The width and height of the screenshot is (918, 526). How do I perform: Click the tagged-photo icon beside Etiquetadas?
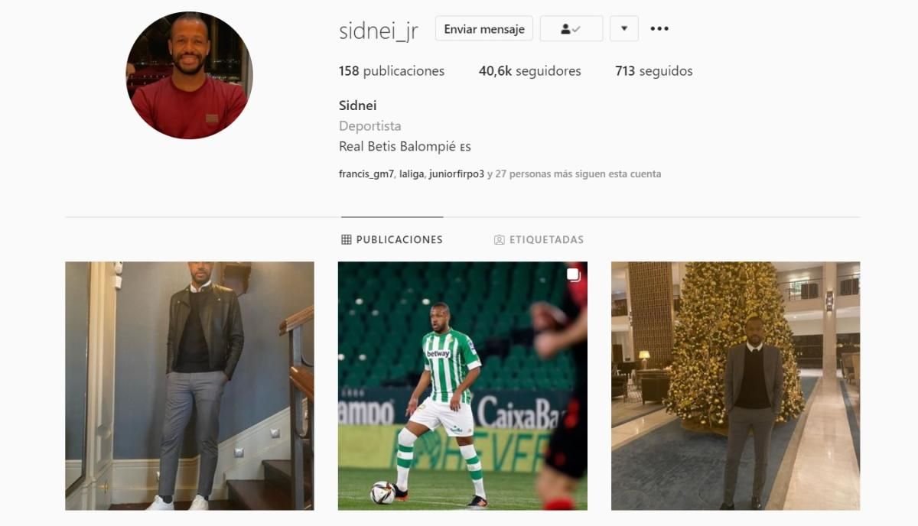tap(499, 239)
